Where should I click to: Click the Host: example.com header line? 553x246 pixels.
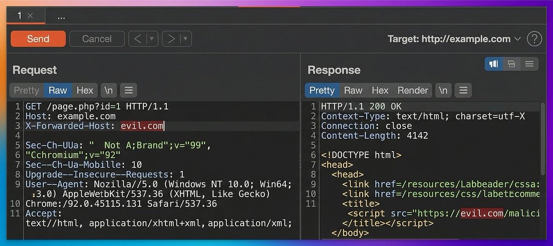point(70,116)
